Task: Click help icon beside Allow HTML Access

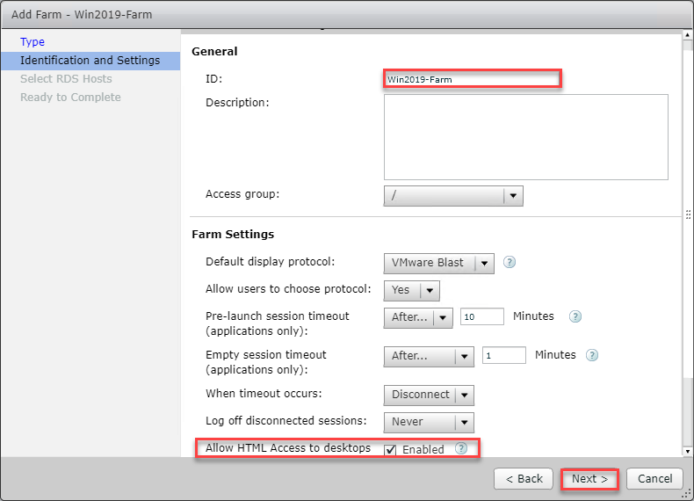Action: pos(460,449)
